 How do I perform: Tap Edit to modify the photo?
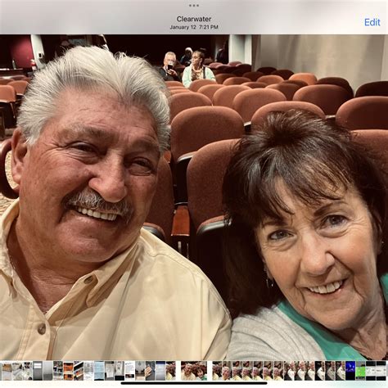click(x=372, y=22)
